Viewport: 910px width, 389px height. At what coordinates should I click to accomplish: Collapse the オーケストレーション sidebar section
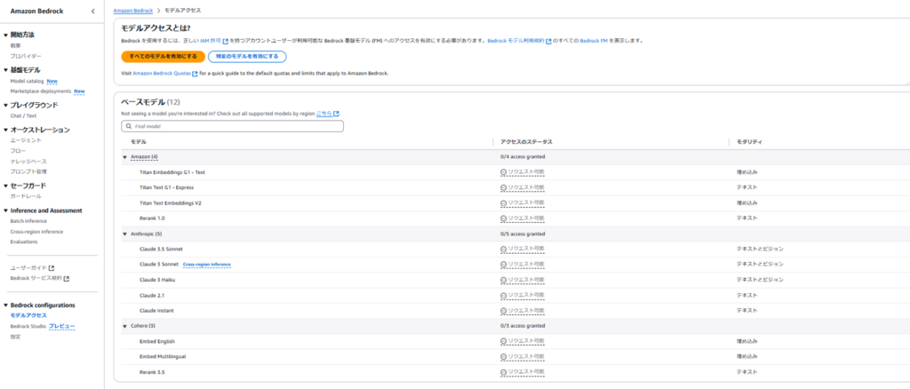point(6,130)
